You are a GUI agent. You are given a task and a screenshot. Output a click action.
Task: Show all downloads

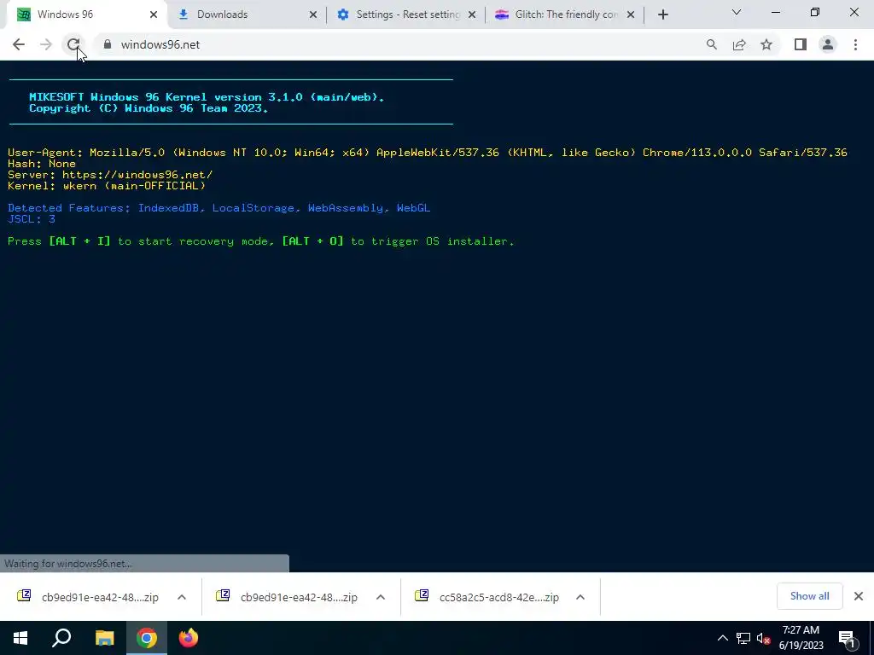tap(809, 596)
